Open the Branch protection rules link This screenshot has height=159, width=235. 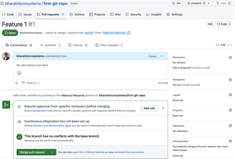click(x=39, y=111)
